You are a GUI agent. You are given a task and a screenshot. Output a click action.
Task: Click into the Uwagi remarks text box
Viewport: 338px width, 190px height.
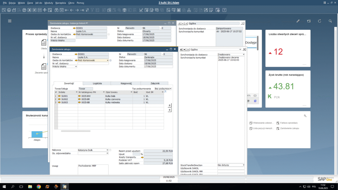[93, 170]
